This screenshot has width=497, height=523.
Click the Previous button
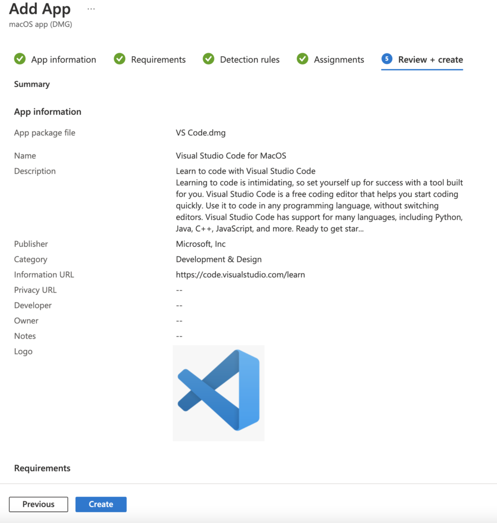point(38,504)
